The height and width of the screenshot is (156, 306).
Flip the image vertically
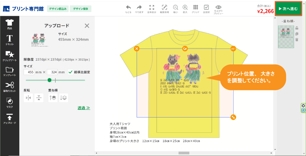(39, 98)
